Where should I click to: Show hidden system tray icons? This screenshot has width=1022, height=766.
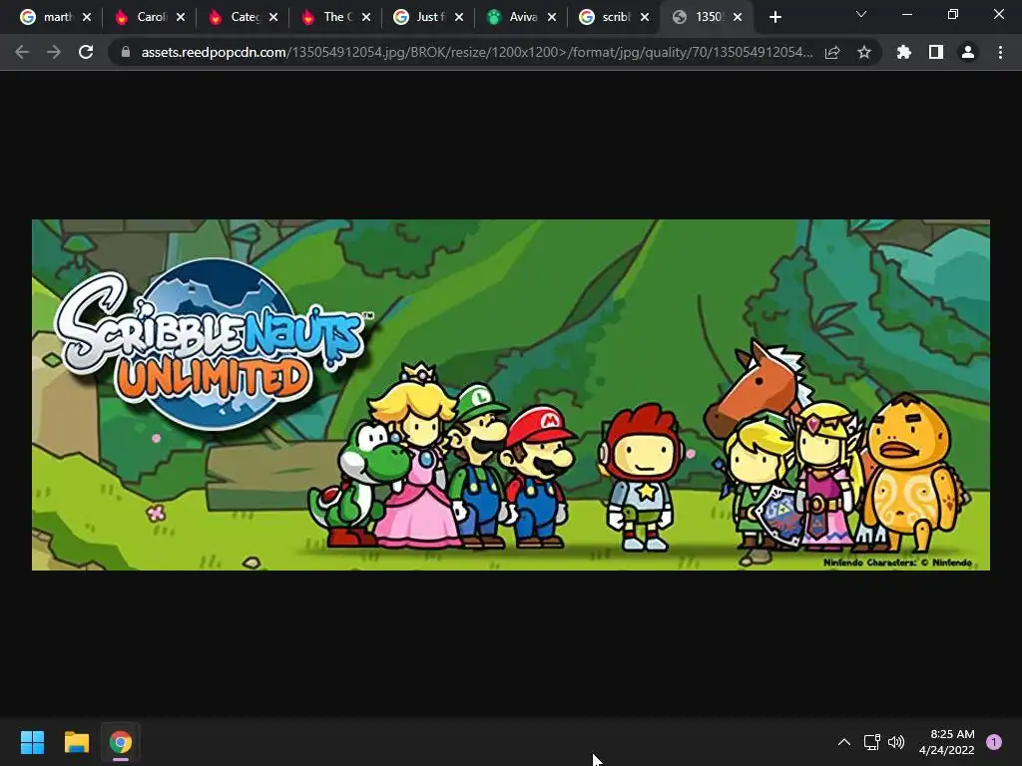click(x=844, y=742)
